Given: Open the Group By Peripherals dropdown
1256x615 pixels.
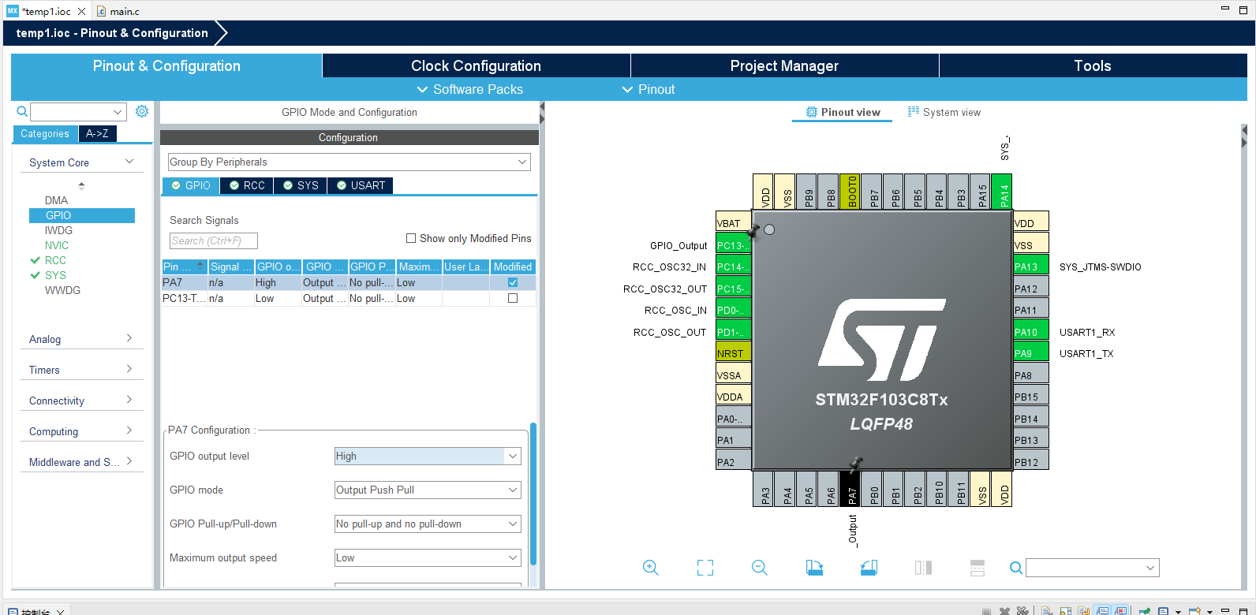Looking at the screenshot, I should [x=349, y=162].
